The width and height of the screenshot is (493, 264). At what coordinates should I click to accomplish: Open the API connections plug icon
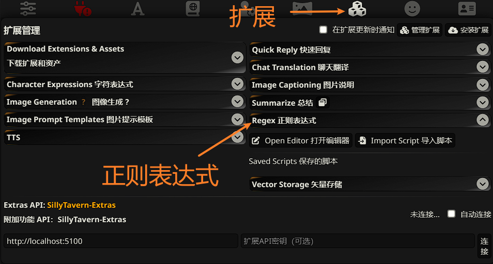click(x=83, y=8)
